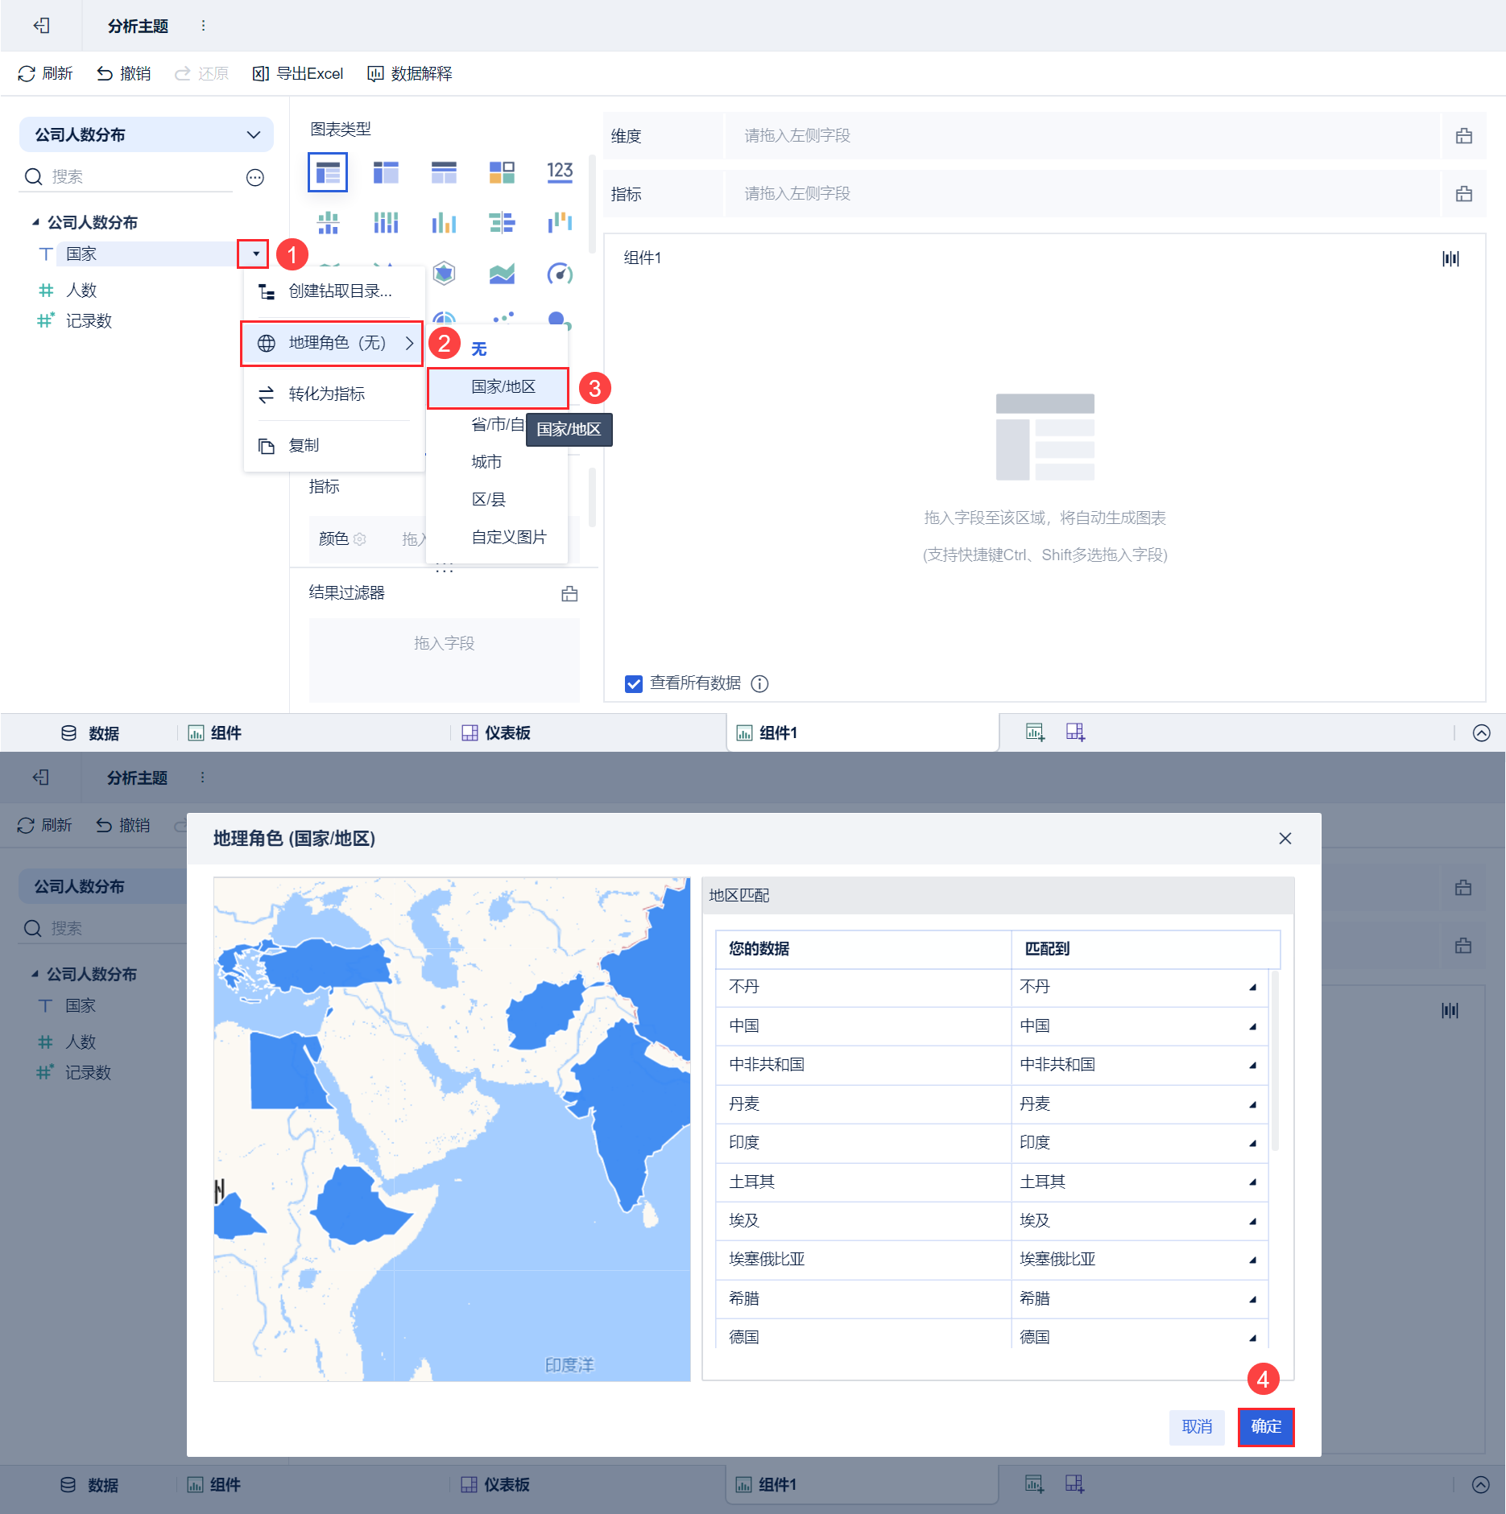The height and width of the screenshot is (1514, 1506).
Task: Click the circled ellipsis icon beside the search box
Action: 255,177
